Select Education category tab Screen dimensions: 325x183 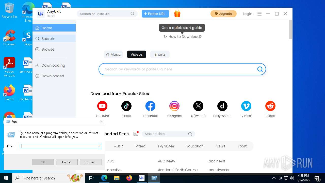[195, 146]
